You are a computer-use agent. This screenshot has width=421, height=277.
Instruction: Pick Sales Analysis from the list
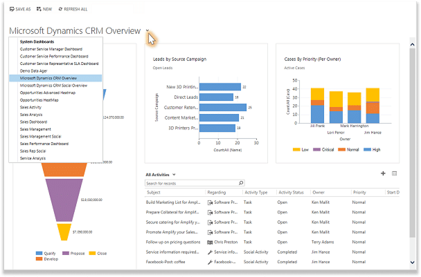coord(31,115)
